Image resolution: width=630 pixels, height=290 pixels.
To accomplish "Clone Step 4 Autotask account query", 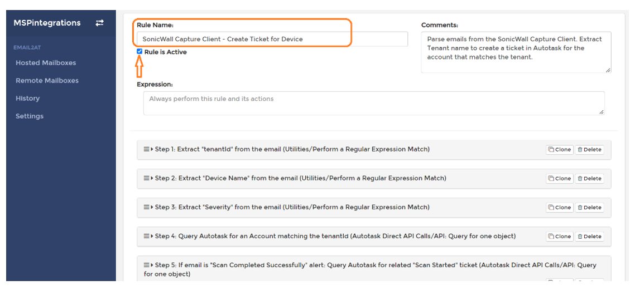I will [560, 237].
